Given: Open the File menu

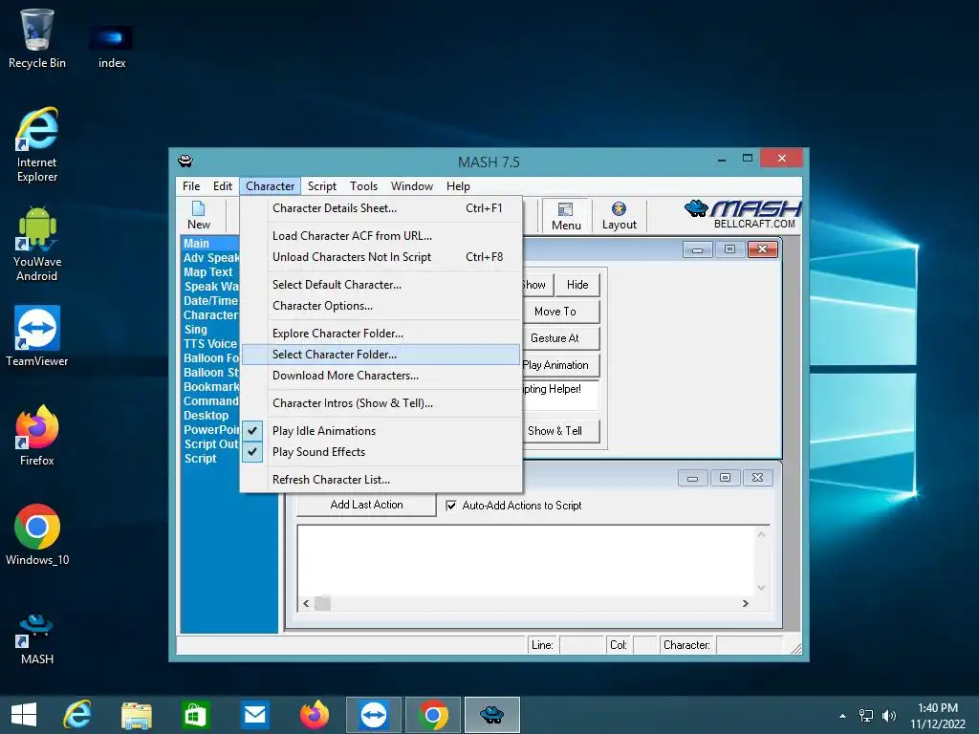Looking at the screenshot, I should [191, 186].
